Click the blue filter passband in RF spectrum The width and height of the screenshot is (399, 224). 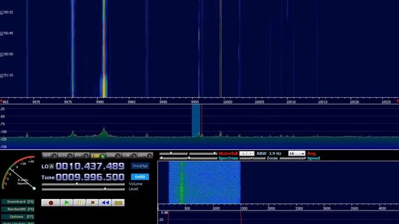click(x=196, y=121)
